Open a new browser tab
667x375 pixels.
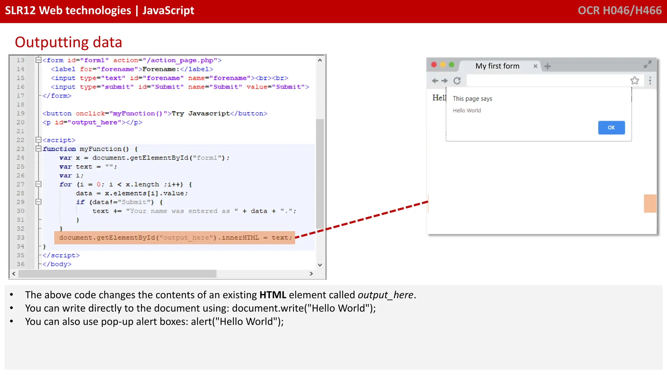(x=547, y=66)
